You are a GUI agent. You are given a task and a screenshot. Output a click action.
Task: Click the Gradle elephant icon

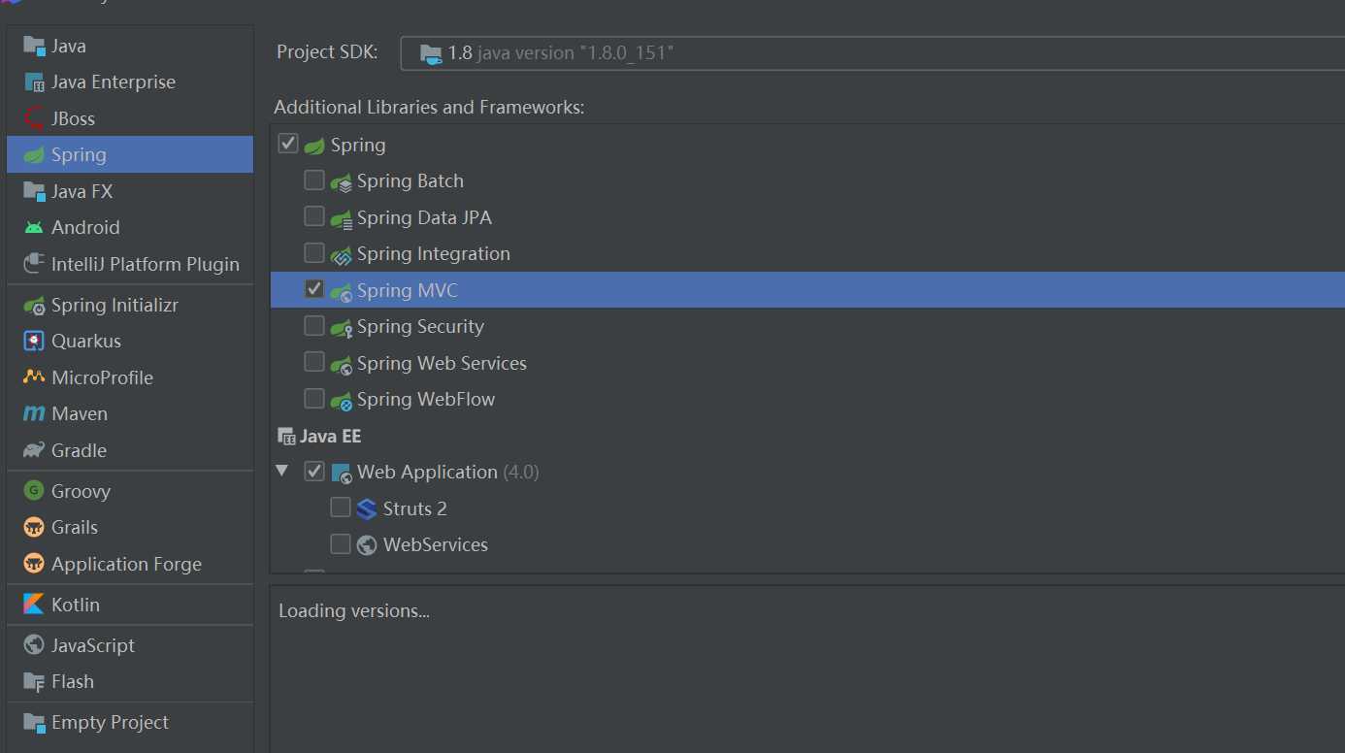34,450
